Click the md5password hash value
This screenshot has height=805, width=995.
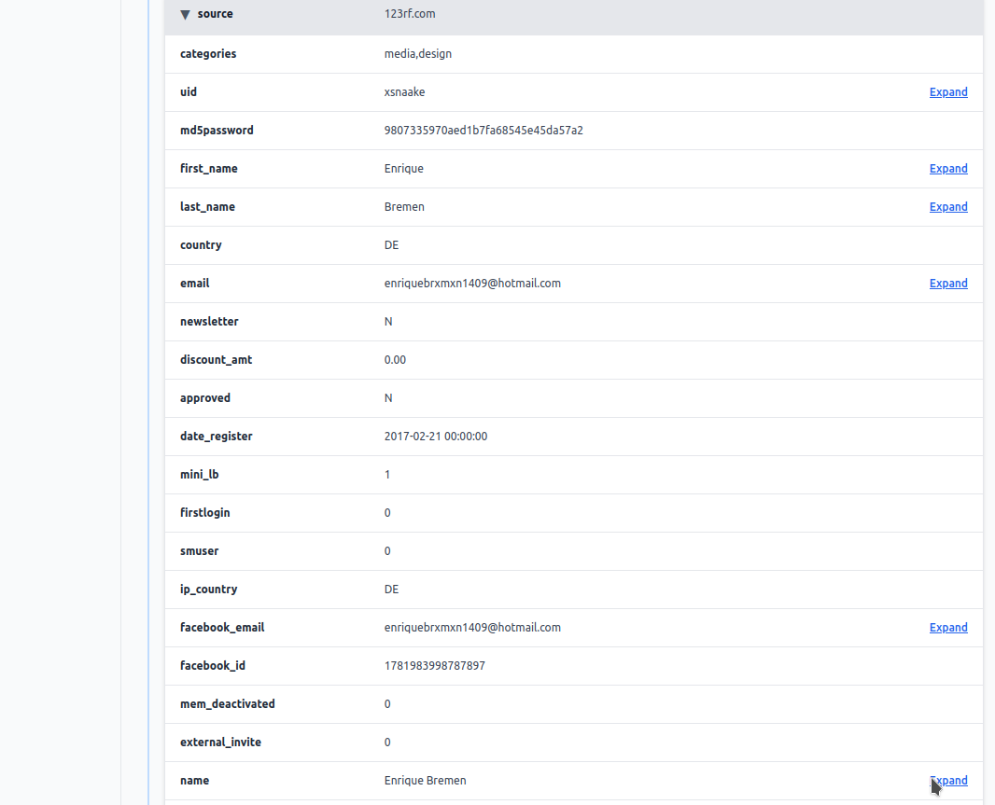(x=483, y=131)
